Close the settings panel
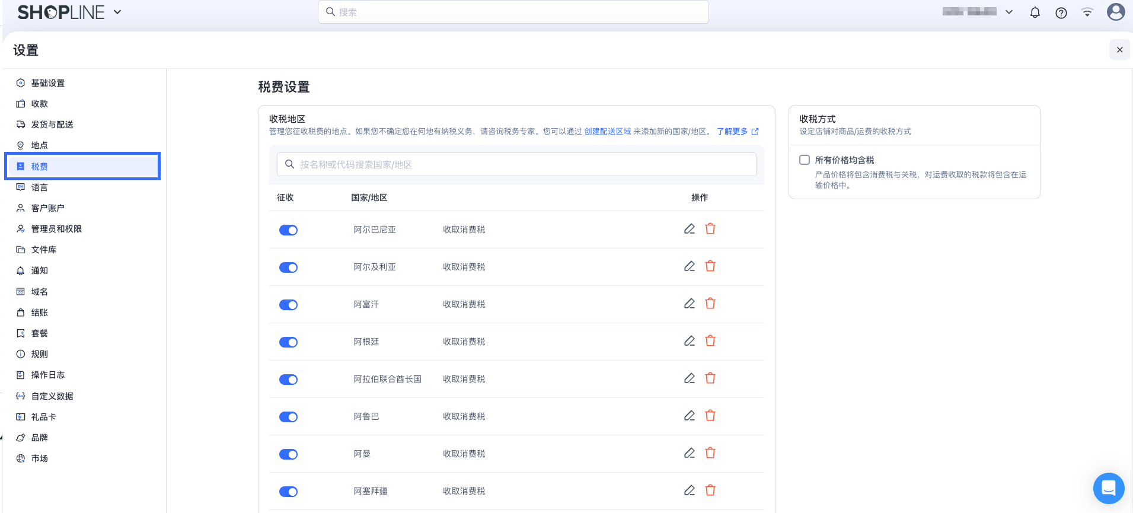The image size is (1133, 513). (1119, 50)
